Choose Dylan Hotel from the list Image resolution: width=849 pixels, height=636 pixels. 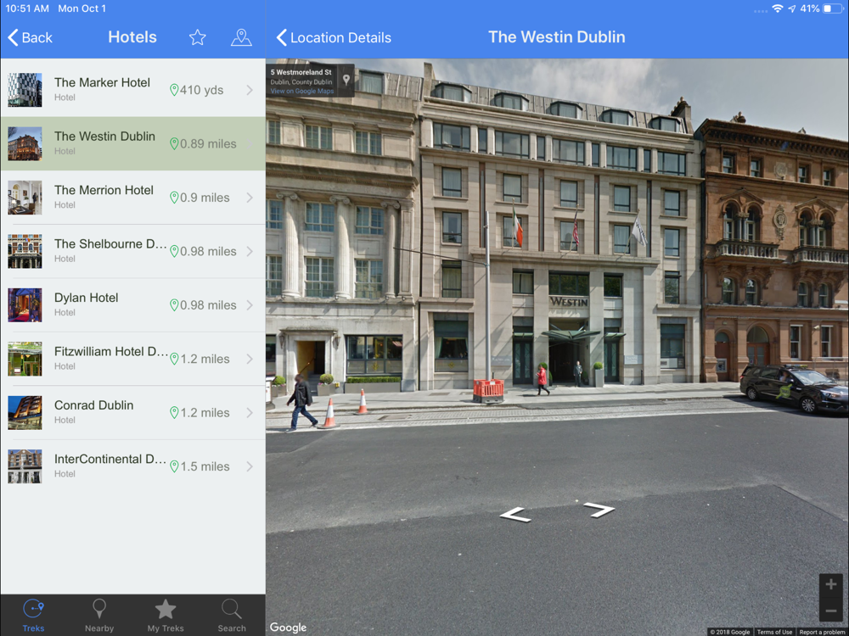pyautogui.click(x=132, y=305)
